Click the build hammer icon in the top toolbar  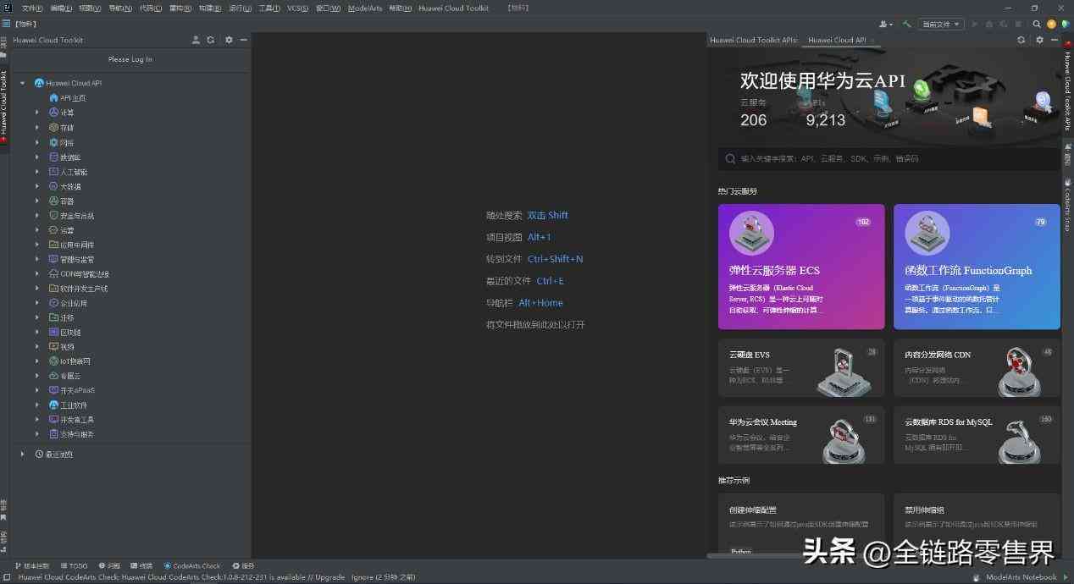click(x=907, y=24)
